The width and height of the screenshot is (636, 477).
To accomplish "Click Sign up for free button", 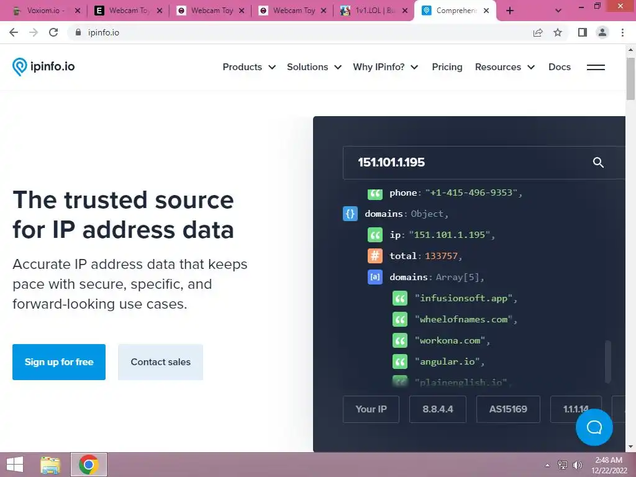I will [59, 362].
